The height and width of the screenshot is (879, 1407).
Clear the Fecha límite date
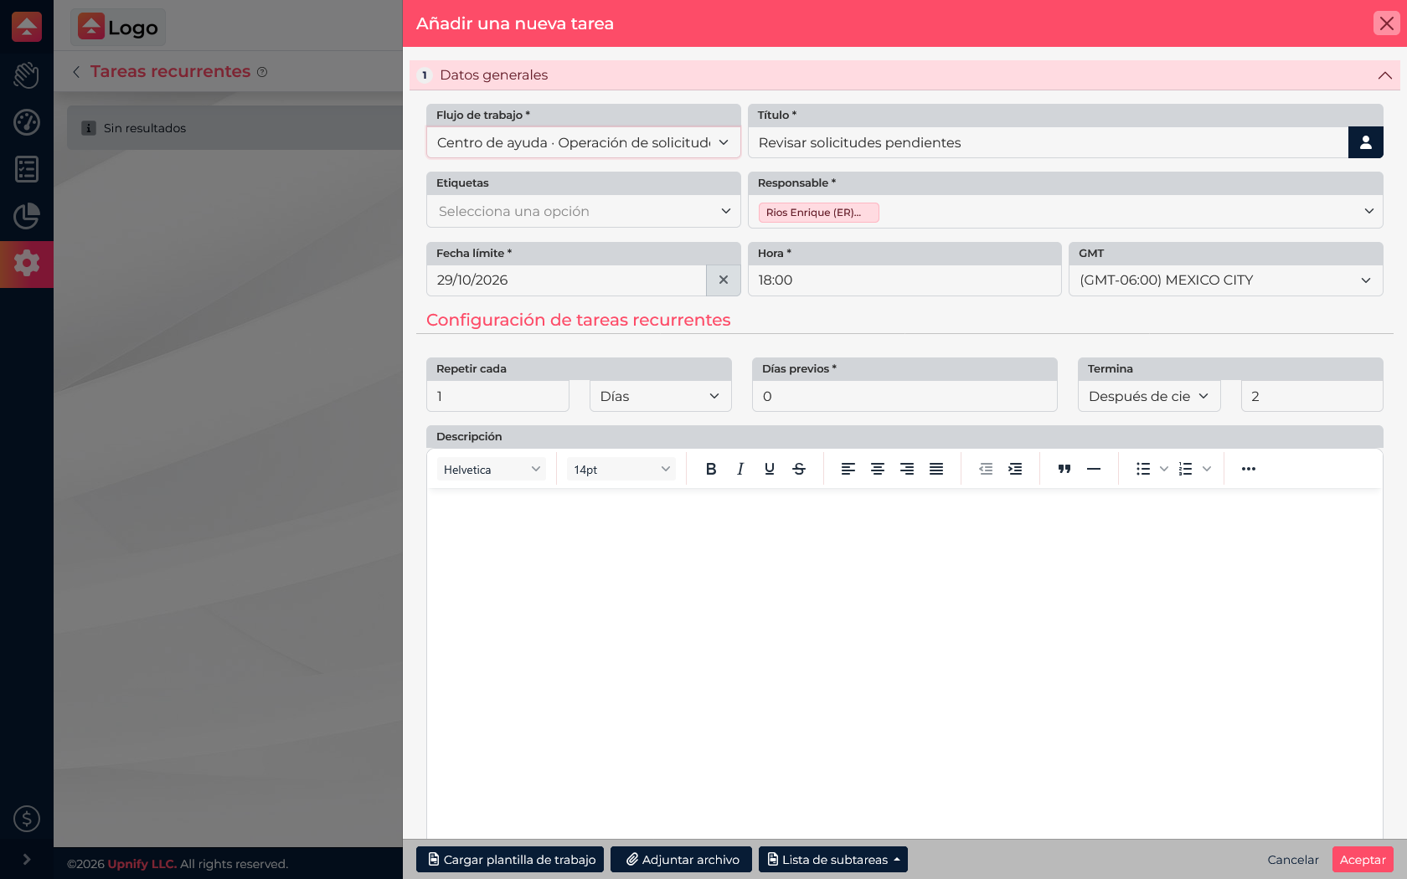pos(724,280)
